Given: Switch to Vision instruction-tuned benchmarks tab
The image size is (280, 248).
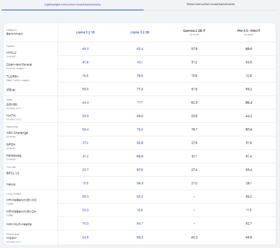Looking at the screenshot, I should click(x=210, y=4).
